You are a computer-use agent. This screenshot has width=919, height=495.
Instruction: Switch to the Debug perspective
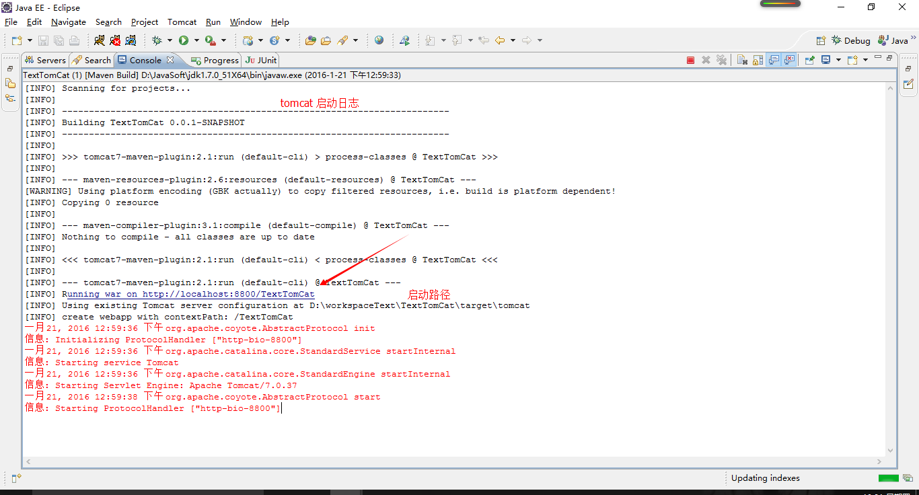[850, 40]
